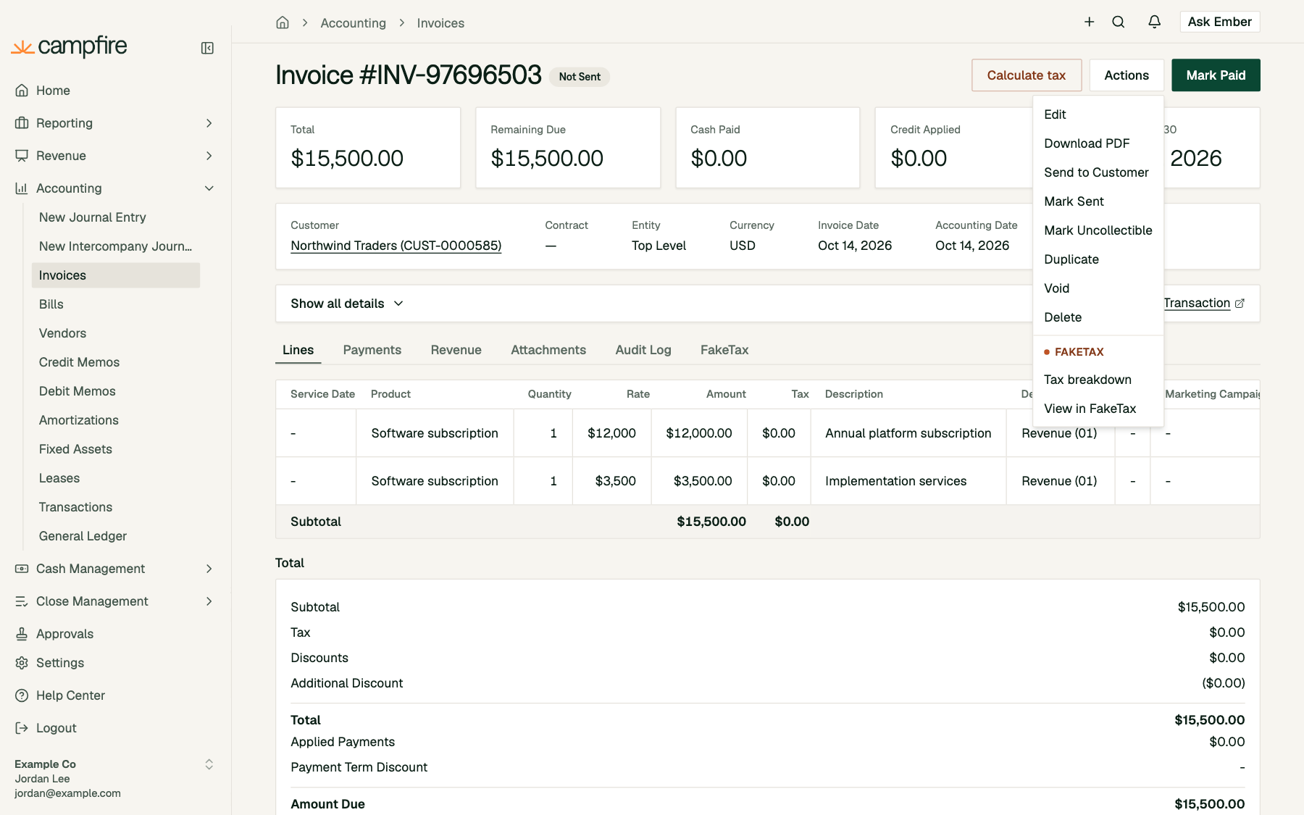Select Mark Uncollectible menu item

pyautogui.click(x=1098, y=230)
